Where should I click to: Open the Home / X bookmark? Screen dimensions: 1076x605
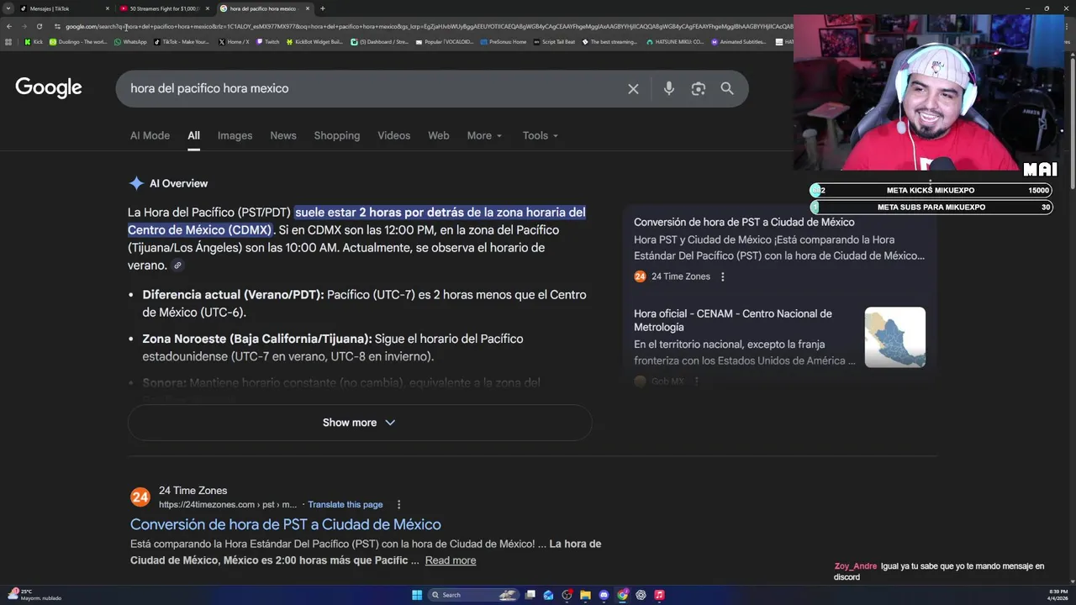point(234,41)
